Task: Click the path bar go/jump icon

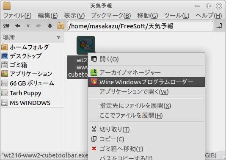Action: point(219,26)
